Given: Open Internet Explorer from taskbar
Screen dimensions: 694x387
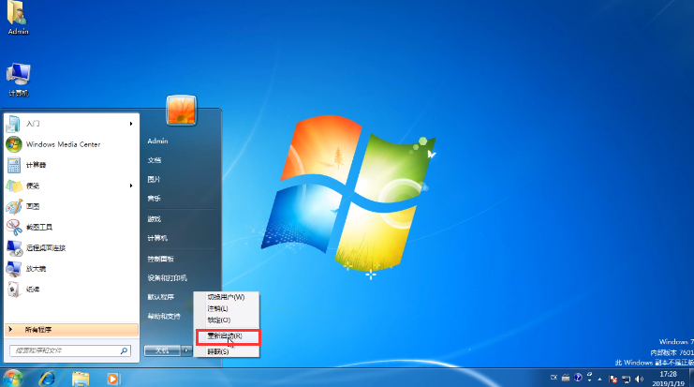Looking at the screenshot, I should tap(47, 379).
